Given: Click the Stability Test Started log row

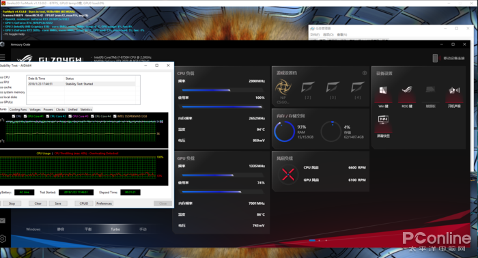Looking at the screenshot, I should tap(81, 84).
